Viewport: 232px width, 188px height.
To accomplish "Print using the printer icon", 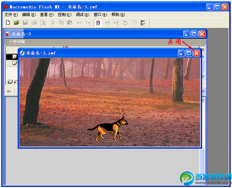I will (x=34, y=23).
